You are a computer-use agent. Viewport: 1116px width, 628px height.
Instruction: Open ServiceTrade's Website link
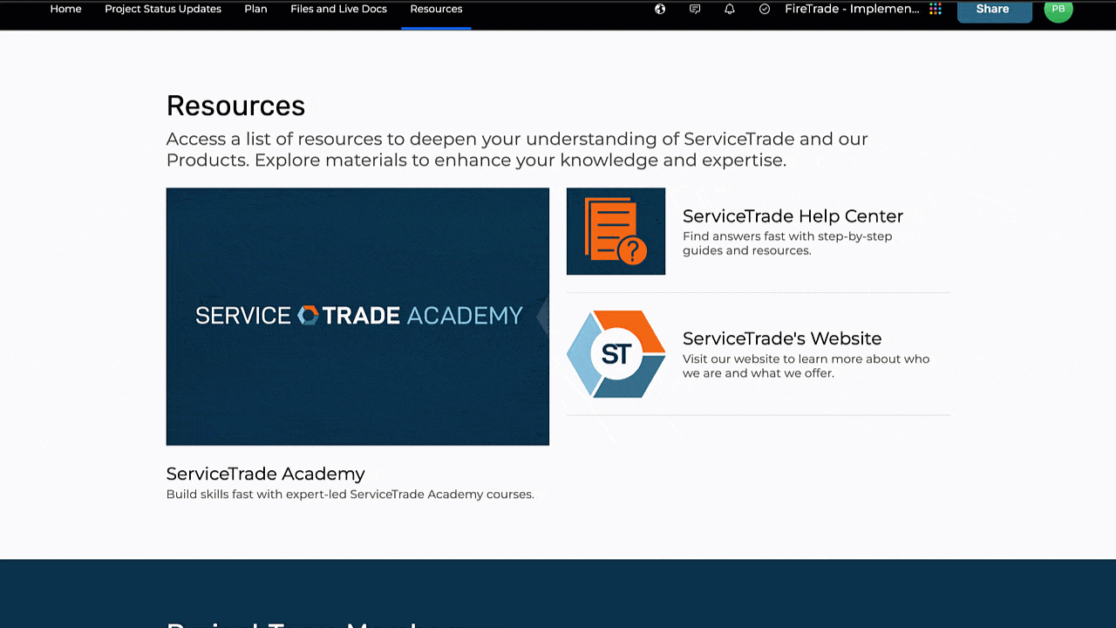coord(782,338)
